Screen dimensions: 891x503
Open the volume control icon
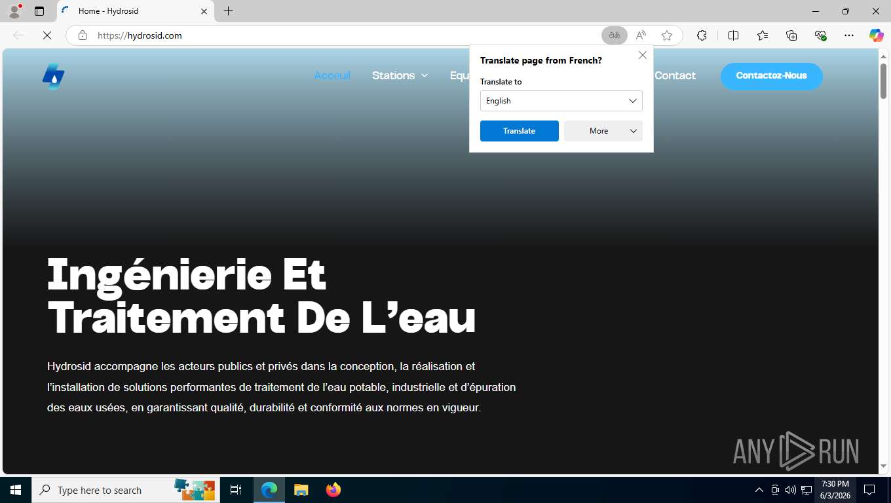791,490
